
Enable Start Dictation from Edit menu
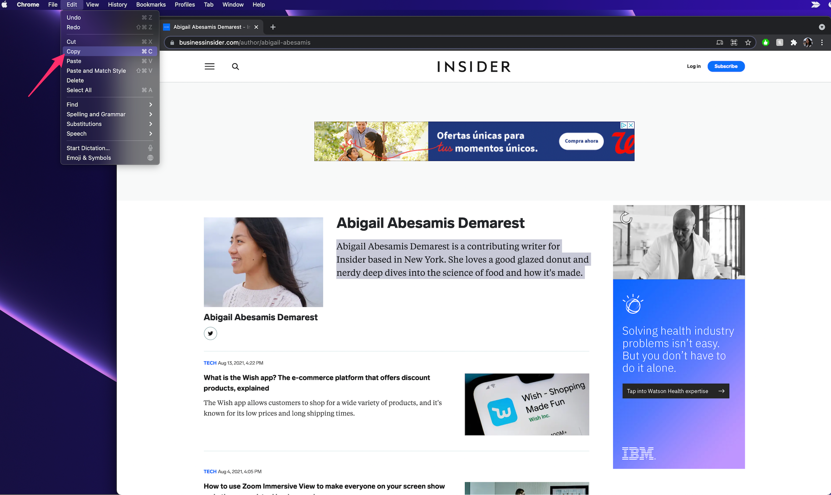click(88, 148)
